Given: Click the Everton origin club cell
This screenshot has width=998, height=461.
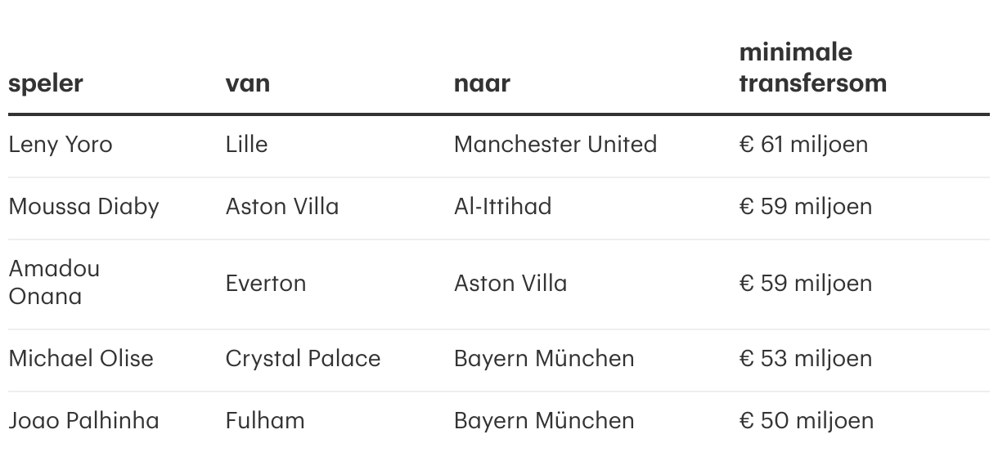Looking at the screenshot, I should point(266,284).
